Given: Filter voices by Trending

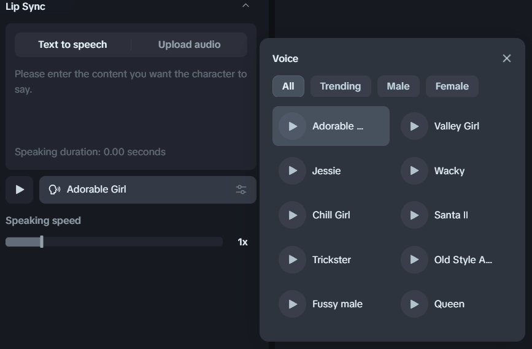Looking at the screenshot, I should click(341, 86).
